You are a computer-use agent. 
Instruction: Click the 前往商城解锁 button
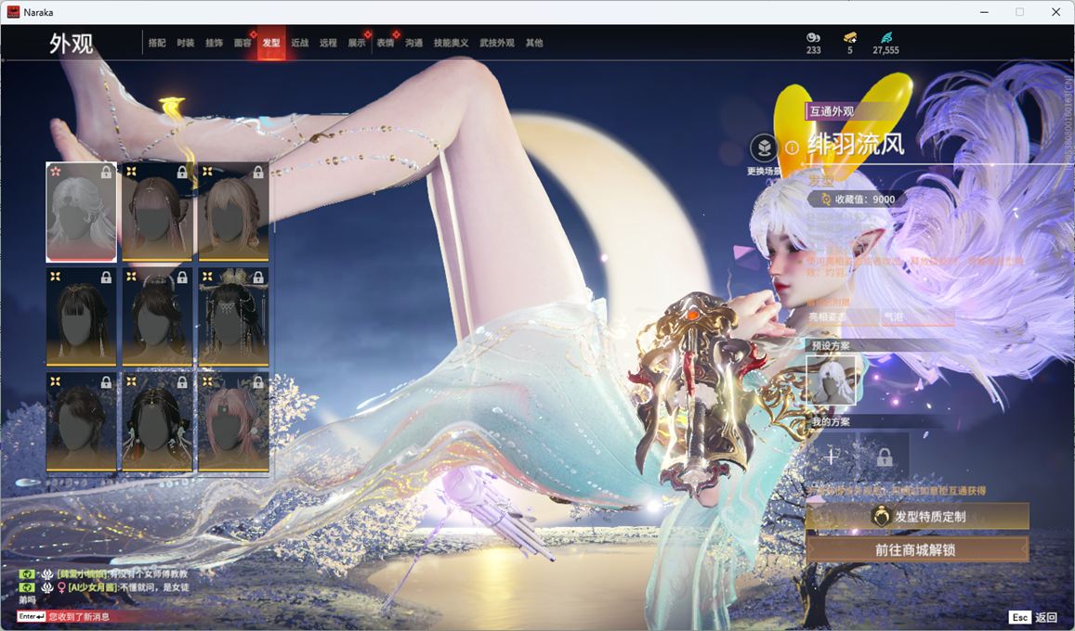(916, 549)
